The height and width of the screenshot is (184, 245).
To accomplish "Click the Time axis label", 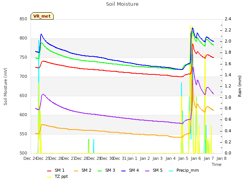I will point(217,164).
